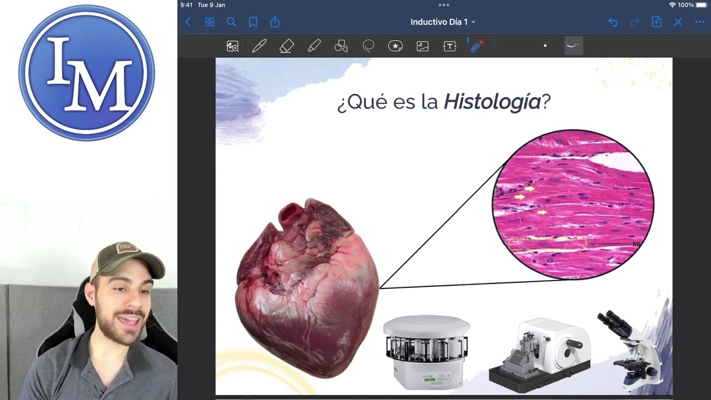Screen dimensions: 711x400
Task: Redo the last undone action
Action: pos(635,22)
